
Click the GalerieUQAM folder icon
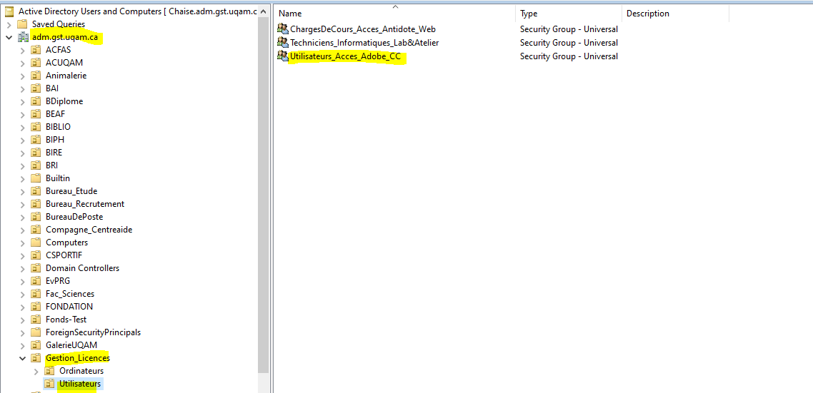(x=36, y=344)
